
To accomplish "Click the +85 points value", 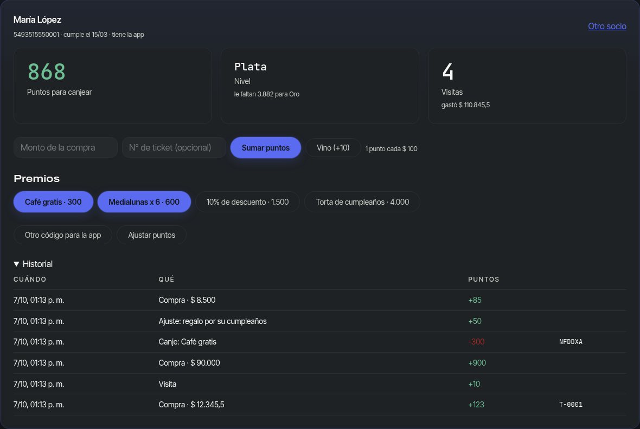I will [475, 300].
